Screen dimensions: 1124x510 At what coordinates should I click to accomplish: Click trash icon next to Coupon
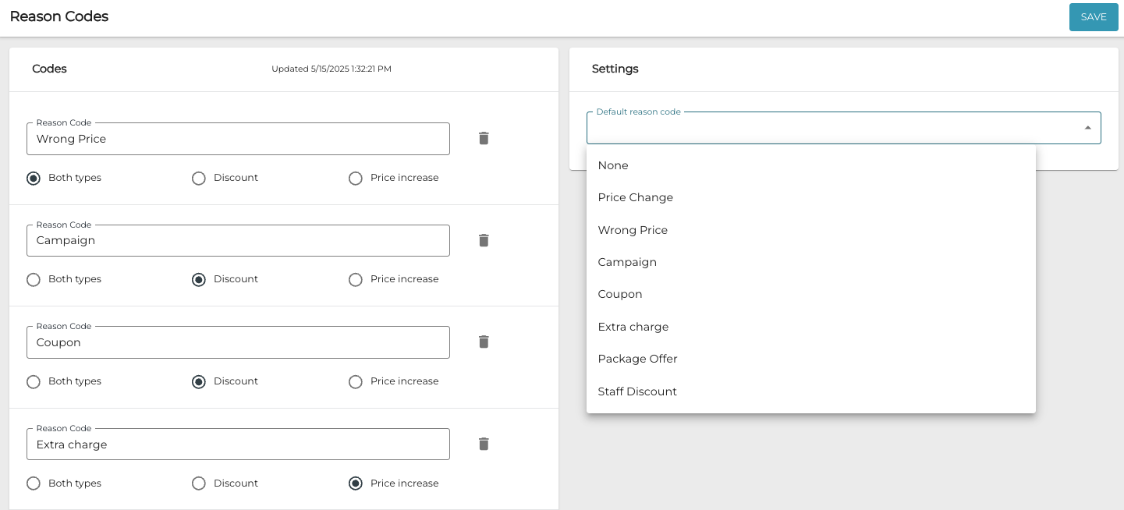pos(484,342)
